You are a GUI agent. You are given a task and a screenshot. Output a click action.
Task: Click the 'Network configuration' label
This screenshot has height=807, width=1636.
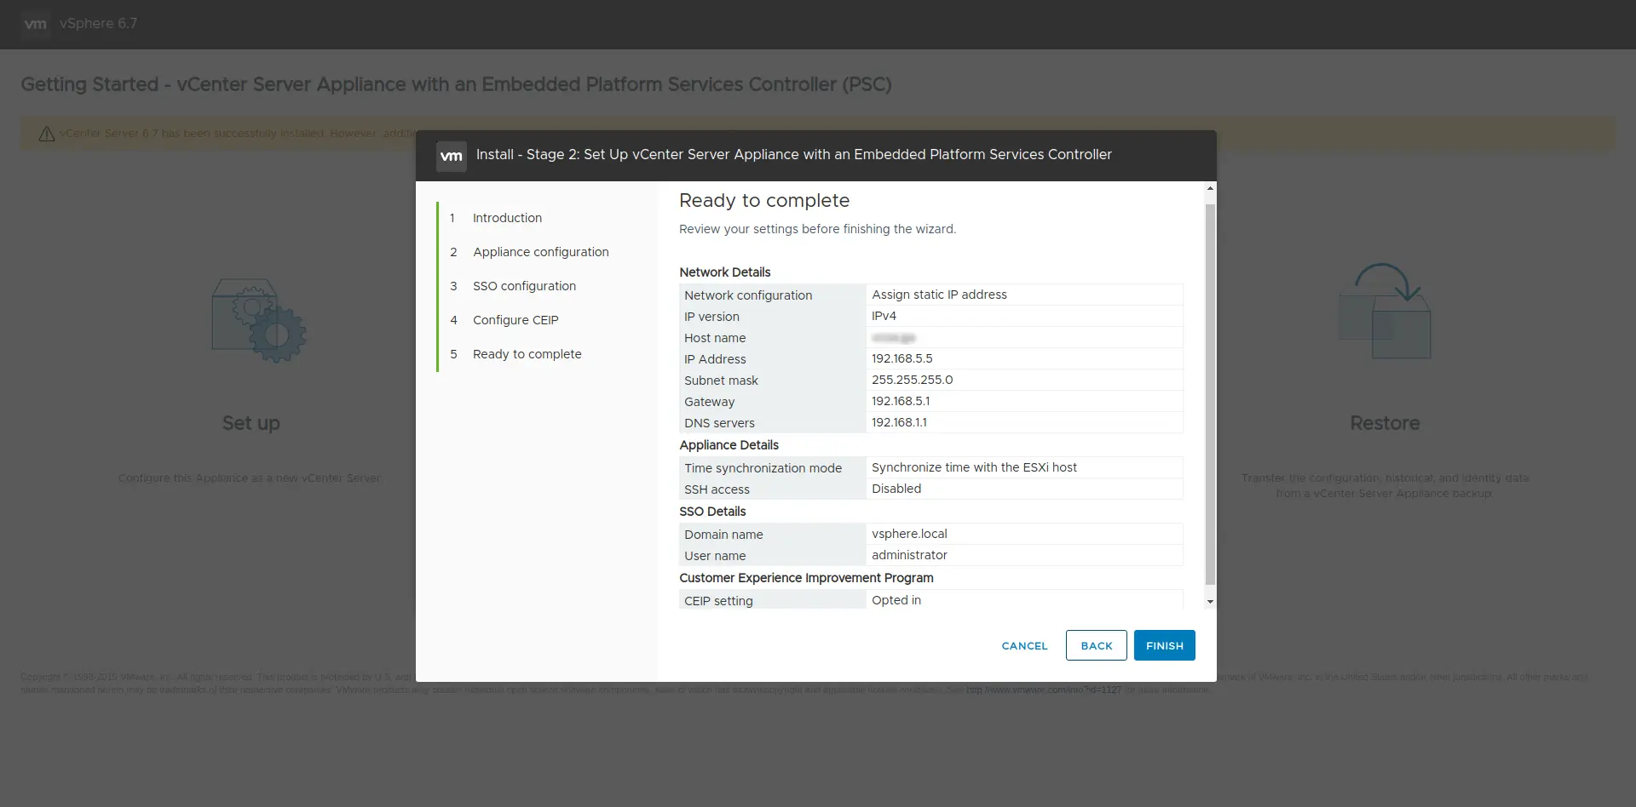[748, 295]
